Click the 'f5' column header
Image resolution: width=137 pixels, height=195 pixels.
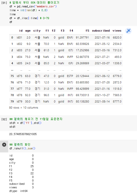tap(87, 31)
